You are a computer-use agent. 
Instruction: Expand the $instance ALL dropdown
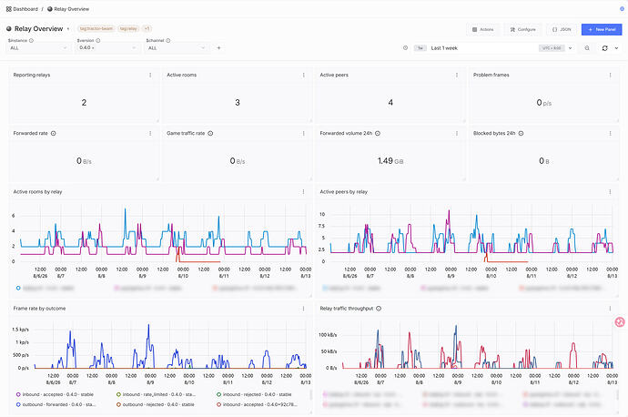coord(39,48)
